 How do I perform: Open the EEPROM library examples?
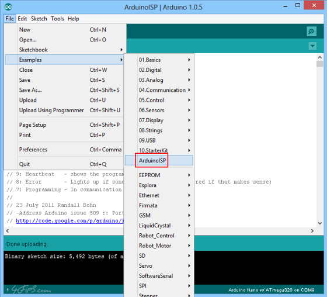pos(159,175)
